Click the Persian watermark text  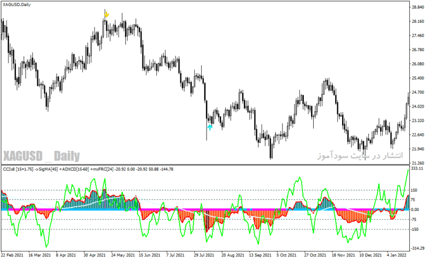click(360, 156)
